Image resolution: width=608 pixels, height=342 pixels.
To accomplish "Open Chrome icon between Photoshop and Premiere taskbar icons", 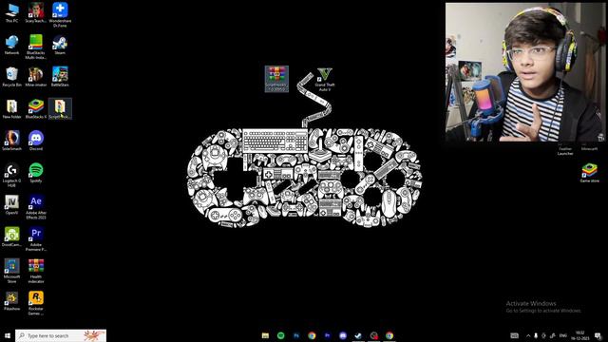I will 312,335.
